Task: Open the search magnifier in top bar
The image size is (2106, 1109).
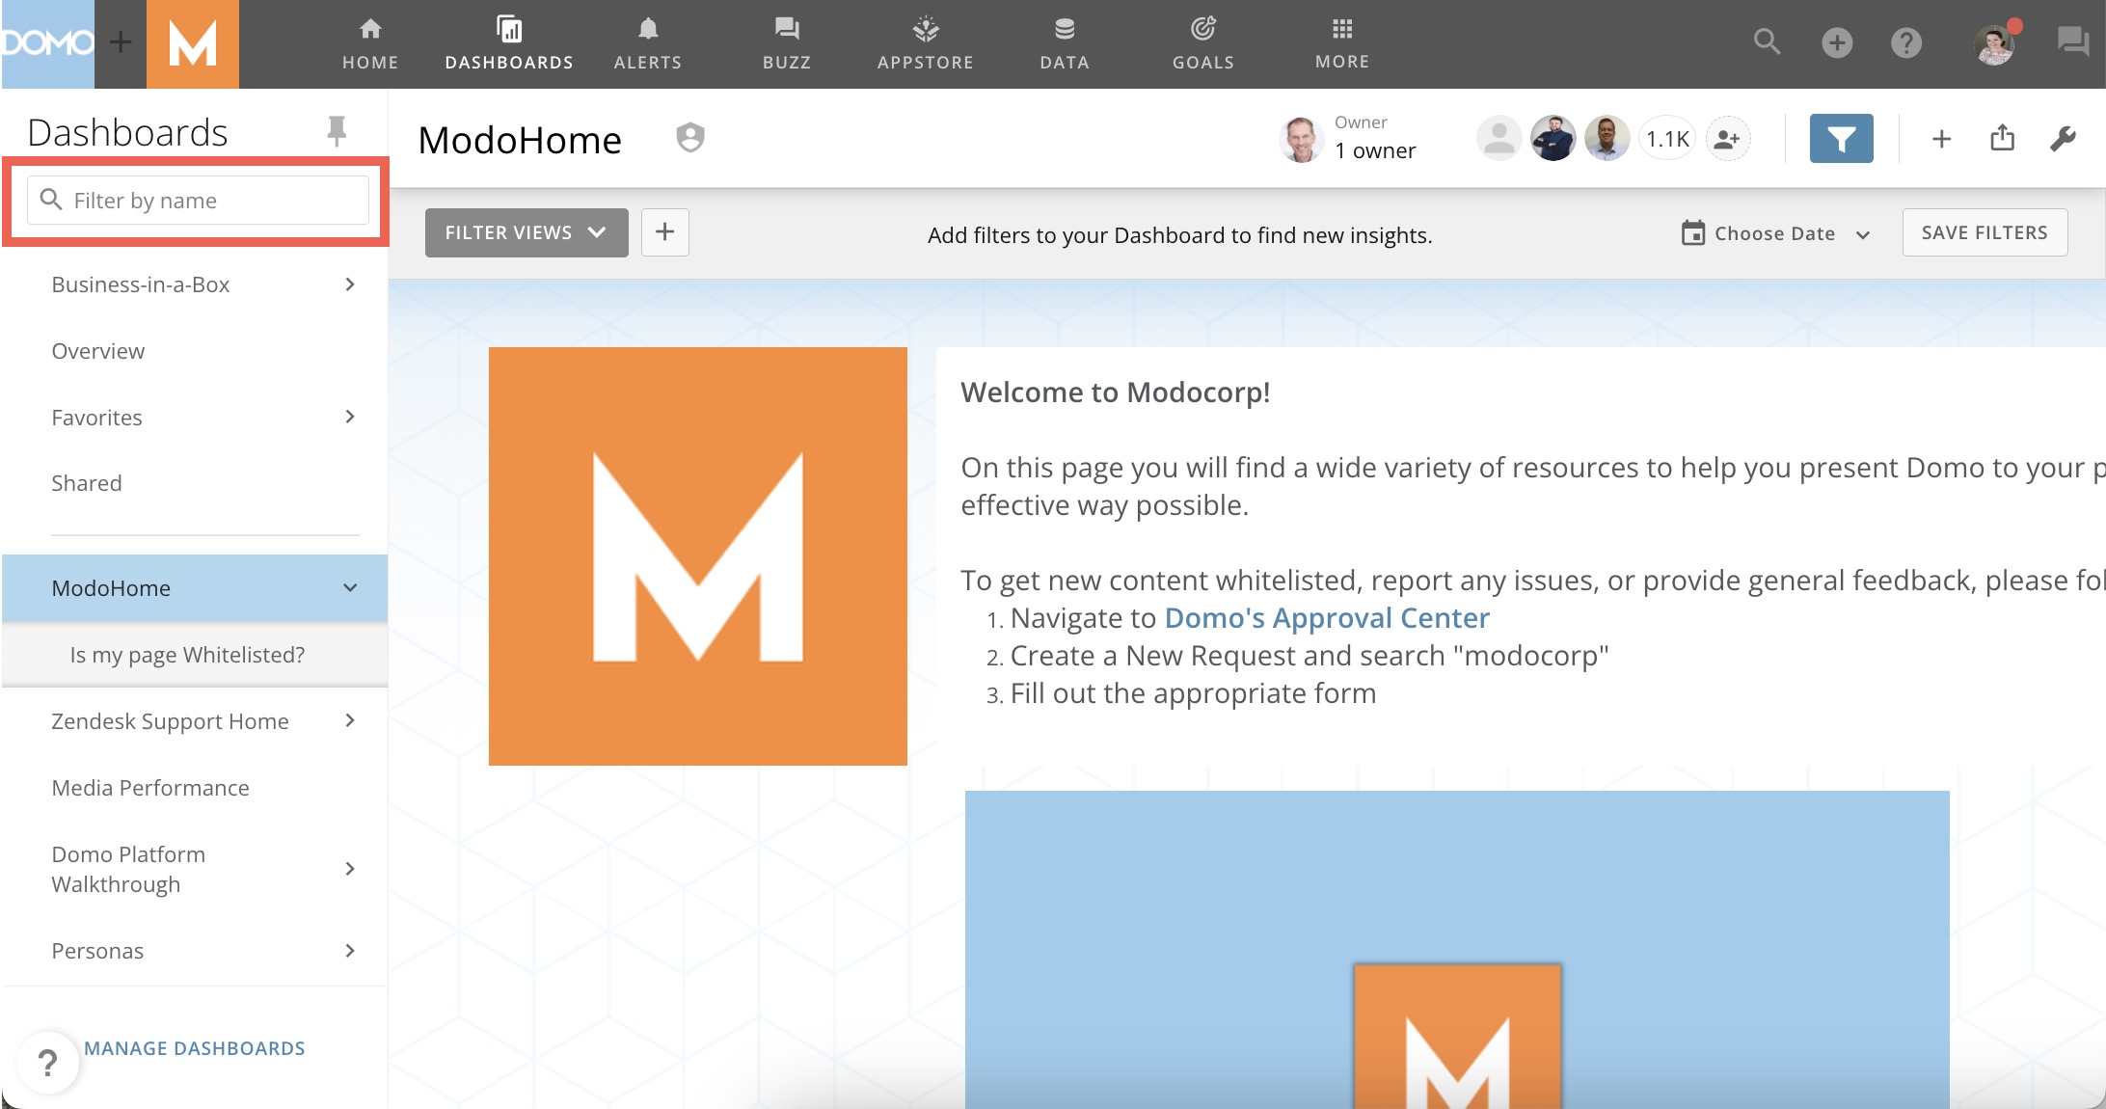Action: point(1767,42)
